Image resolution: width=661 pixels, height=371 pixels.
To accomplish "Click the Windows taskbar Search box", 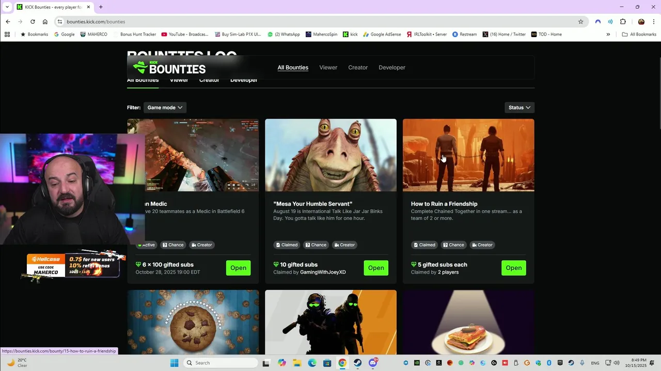I will (221, 363).
